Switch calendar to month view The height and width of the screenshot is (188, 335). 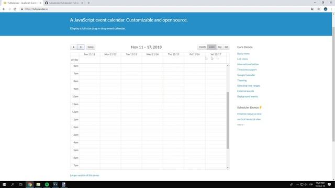click(202, 47)
